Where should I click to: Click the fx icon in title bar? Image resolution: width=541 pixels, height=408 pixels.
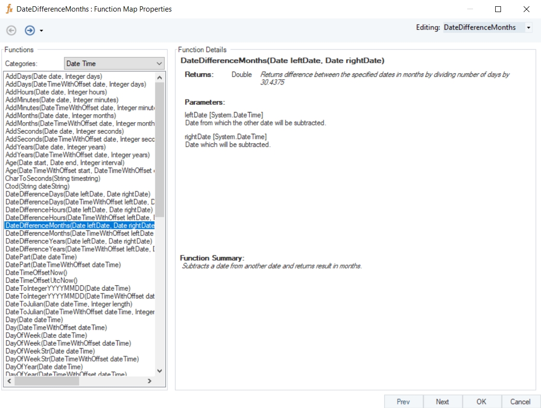(9, 9)
